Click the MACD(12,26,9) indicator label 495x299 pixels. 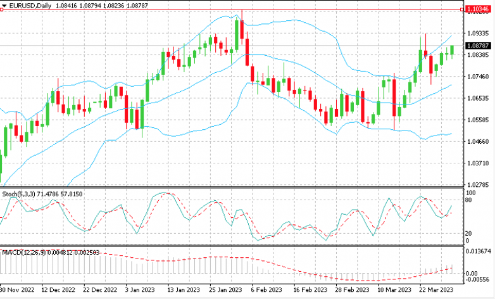tap(24, 253)
